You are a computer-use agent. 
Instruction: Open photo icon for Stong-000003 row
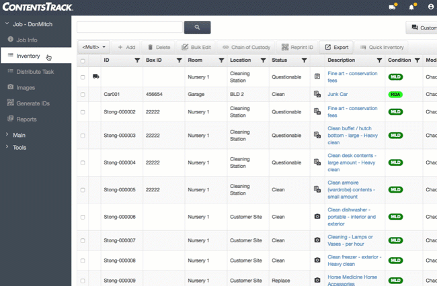tap(317, 135)
